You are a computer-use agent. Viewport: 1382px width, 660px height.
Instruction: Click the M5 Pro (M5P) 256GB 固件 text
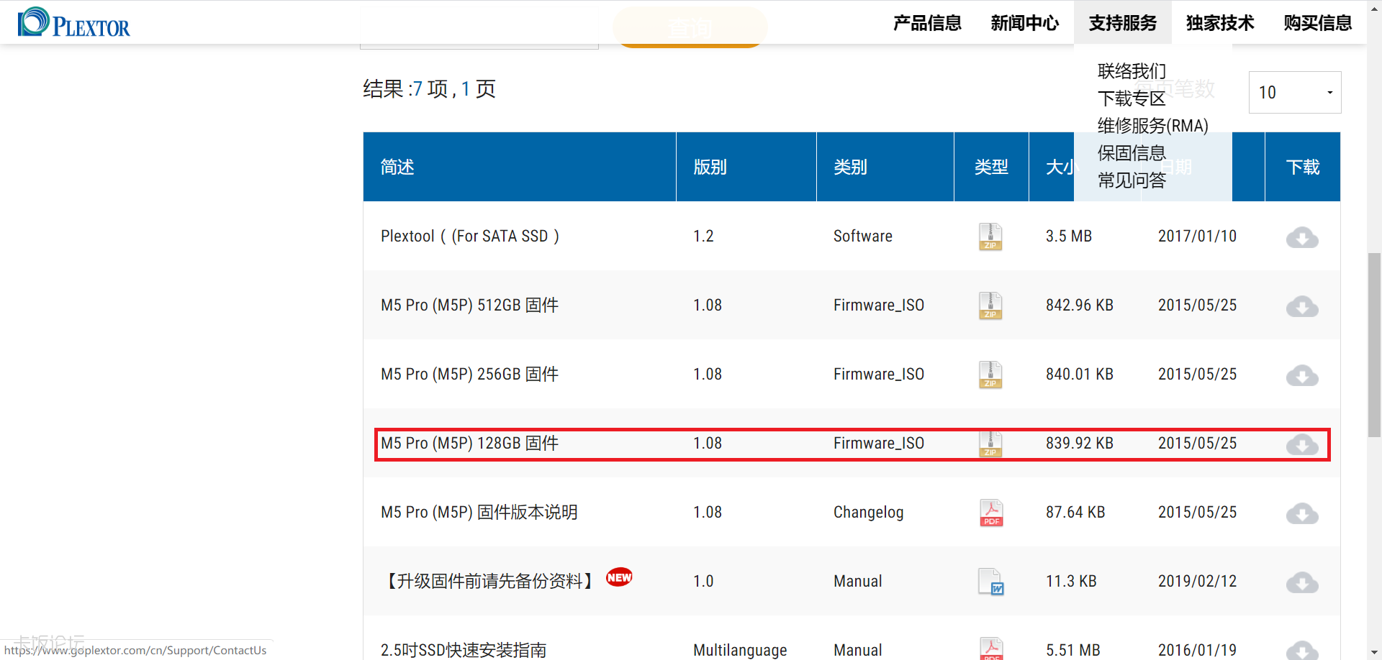[469, 374]
